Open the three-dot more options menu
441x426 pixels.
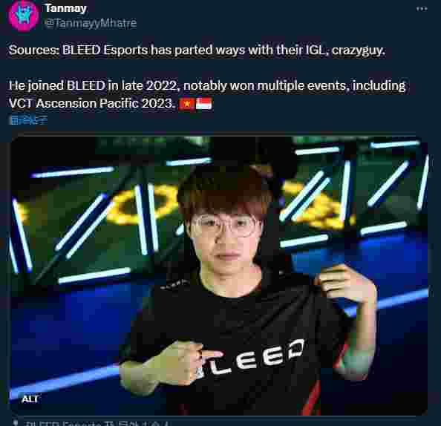pos(422,9)
